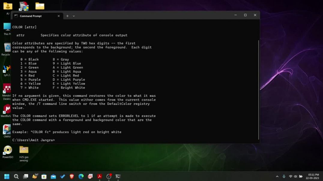323x181 pixels.
Task: Launch MestReNova desktop shortcut
Action: (6, 111)
